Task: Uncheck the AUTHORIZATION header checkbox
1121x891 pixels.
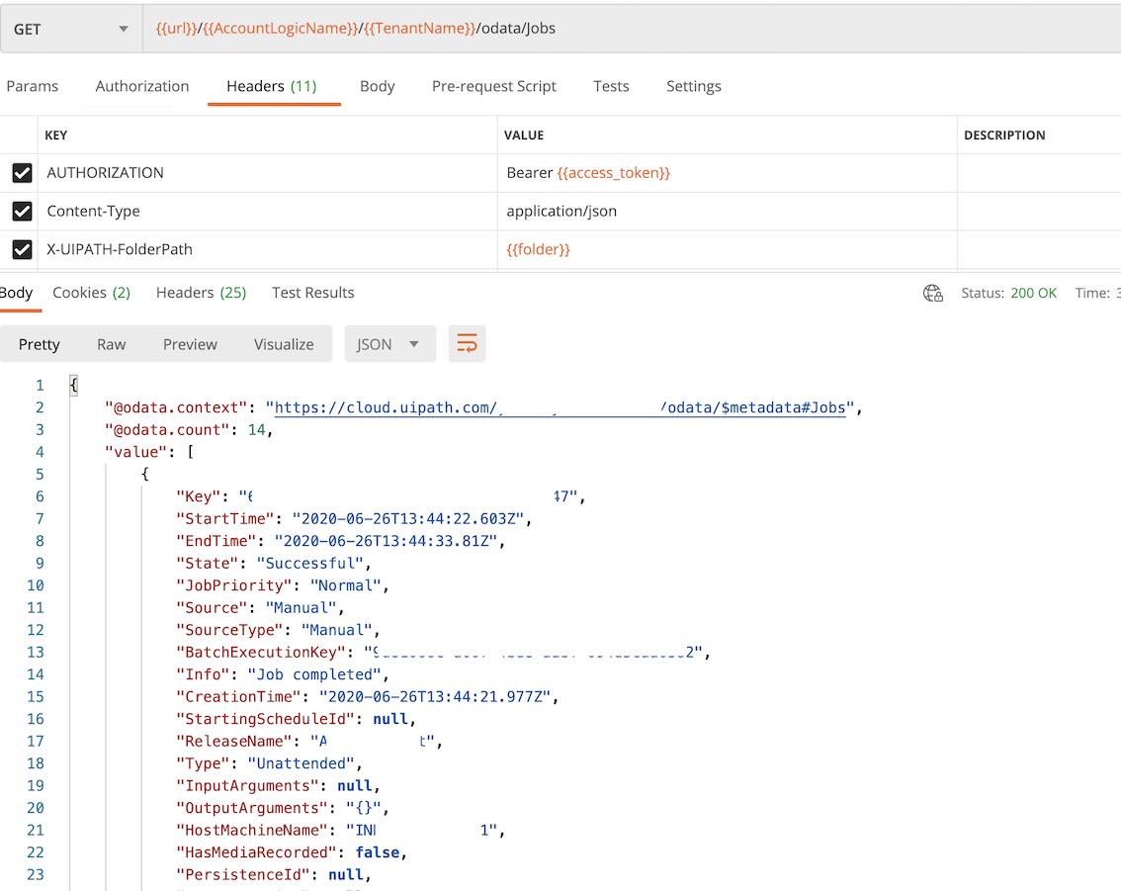Action: click(22, 173)
